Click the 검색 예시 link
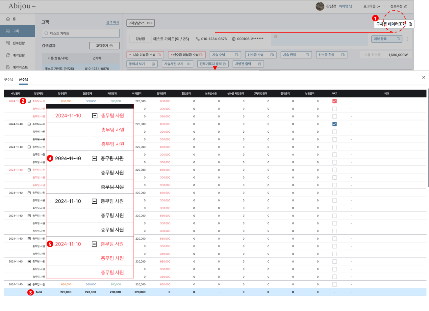This screenshot has width=429, height=311. 113,22
